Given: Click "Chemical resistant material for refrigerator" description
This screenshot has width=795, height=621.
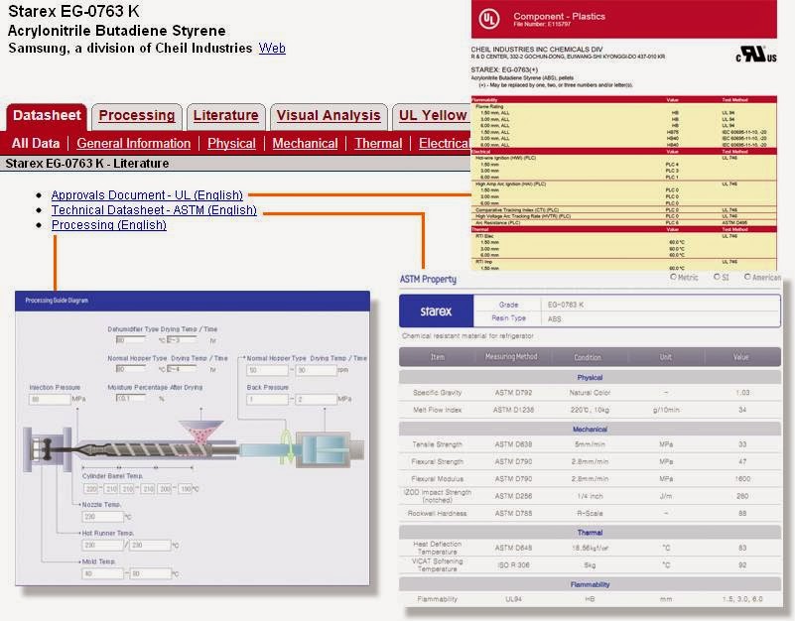Looking at the screenshot, I should (x=467, y=335).
